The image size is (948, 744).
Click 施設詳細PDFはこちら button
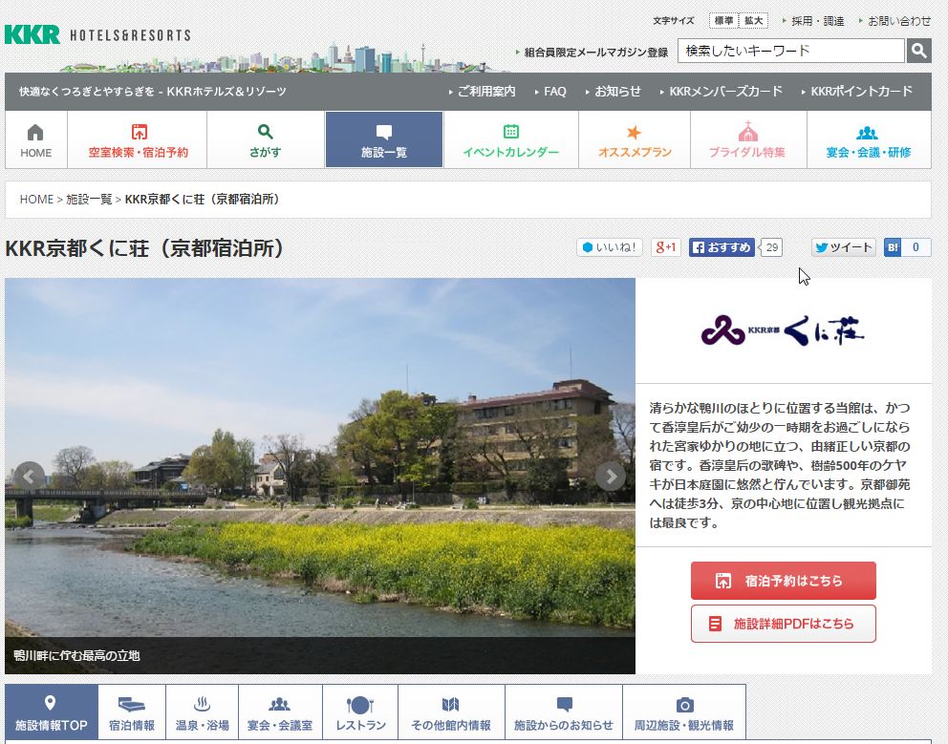coord(784,624)
